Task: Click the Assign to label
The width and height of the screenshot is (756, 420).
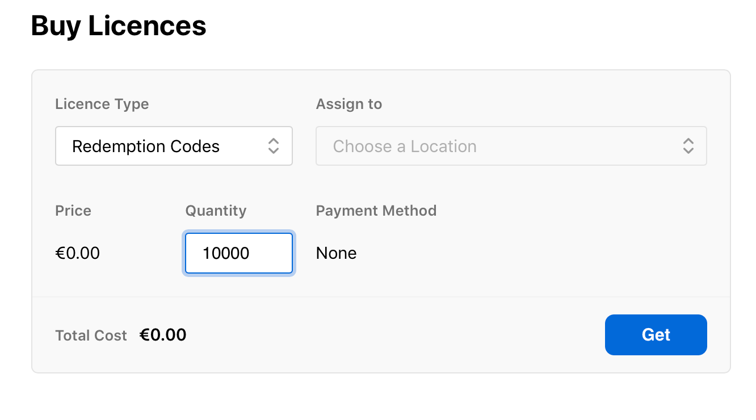Action: (348, 104)
